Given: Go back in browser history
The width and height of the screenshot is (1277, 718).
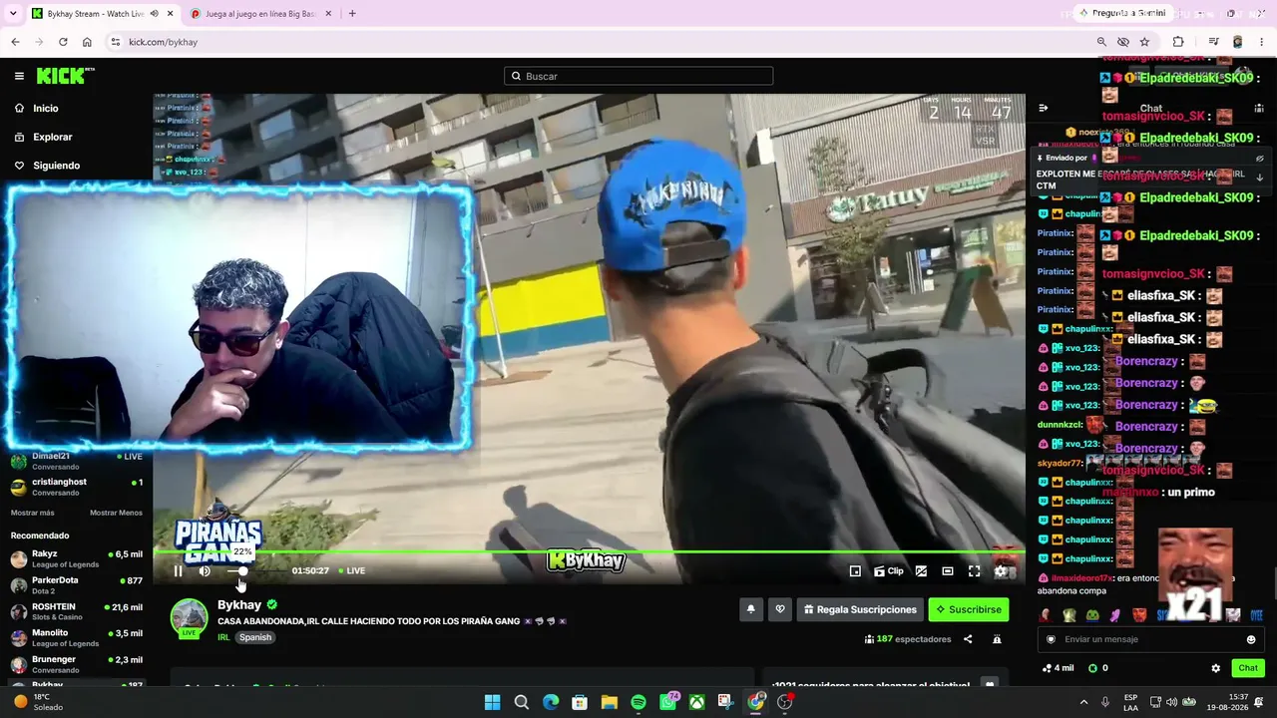Looking at the screenshot, I should (15, 42).
